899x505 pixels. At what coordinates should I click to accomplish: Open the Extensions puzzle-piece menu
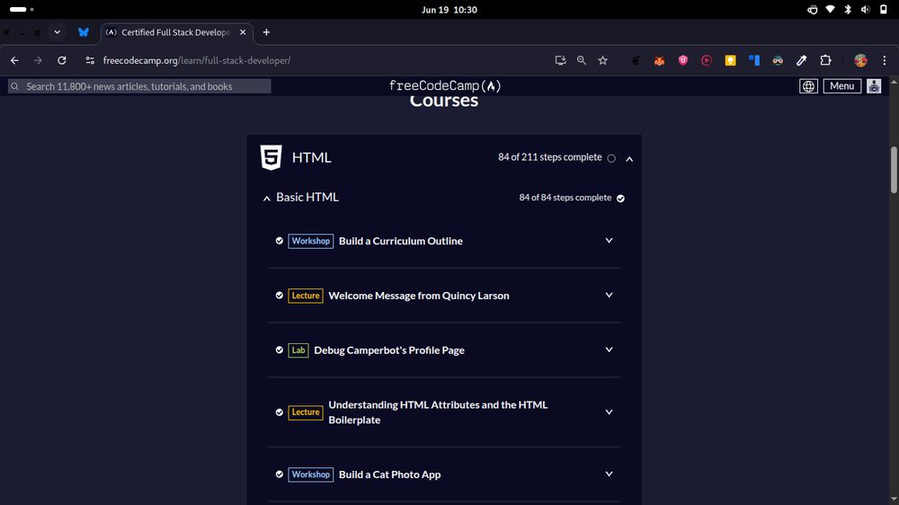coord(825,60)
